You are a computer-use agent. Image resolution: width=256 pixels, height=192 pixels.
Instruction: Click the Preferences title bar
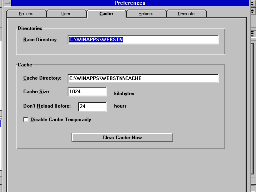[130, 3]
